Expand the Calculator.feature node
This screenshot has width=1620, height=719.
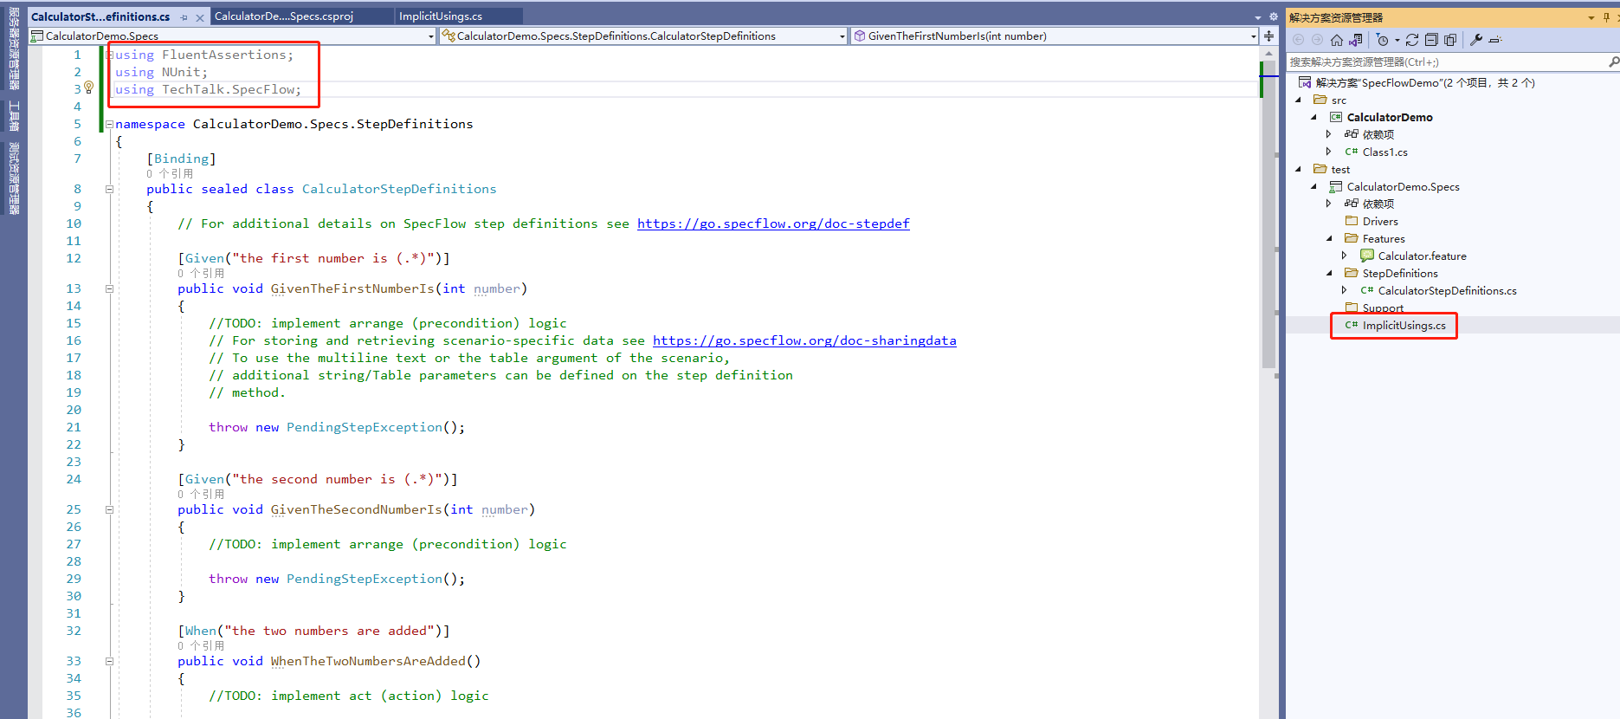(x=1345, y=256)
